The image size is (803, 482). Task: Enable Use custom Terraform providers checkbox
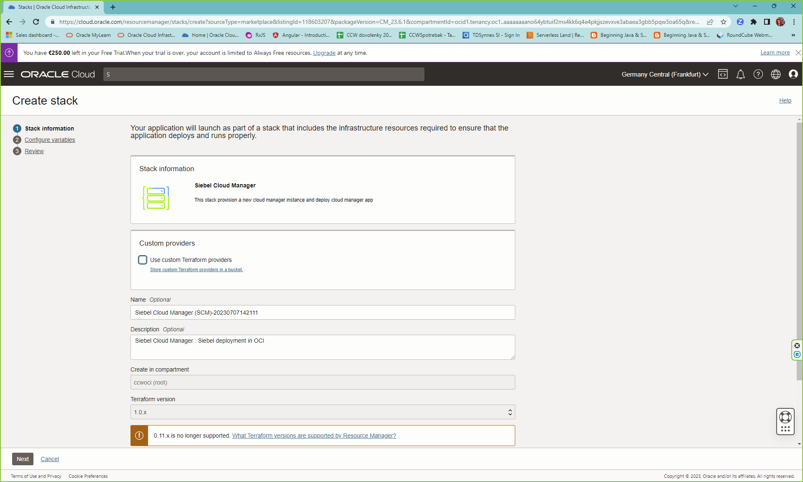click(x=143, y=260)
